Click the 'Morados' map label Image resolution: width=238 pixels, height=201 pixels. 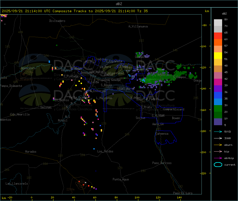(x=31, y=152)
